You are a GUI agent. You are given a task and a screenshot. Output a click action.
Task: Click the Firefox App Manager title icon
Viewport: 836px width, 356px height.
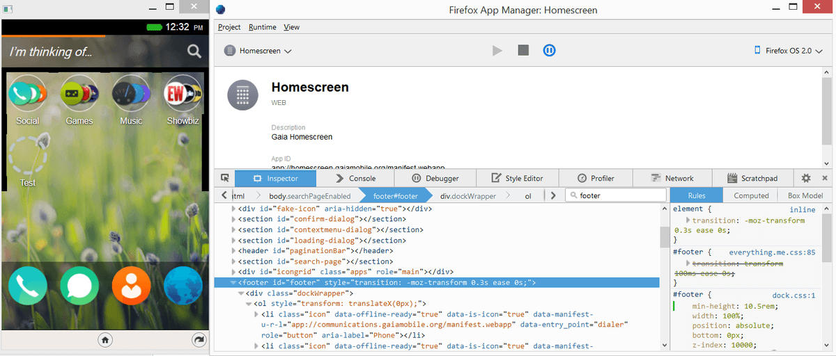click(x=221, y=10)
